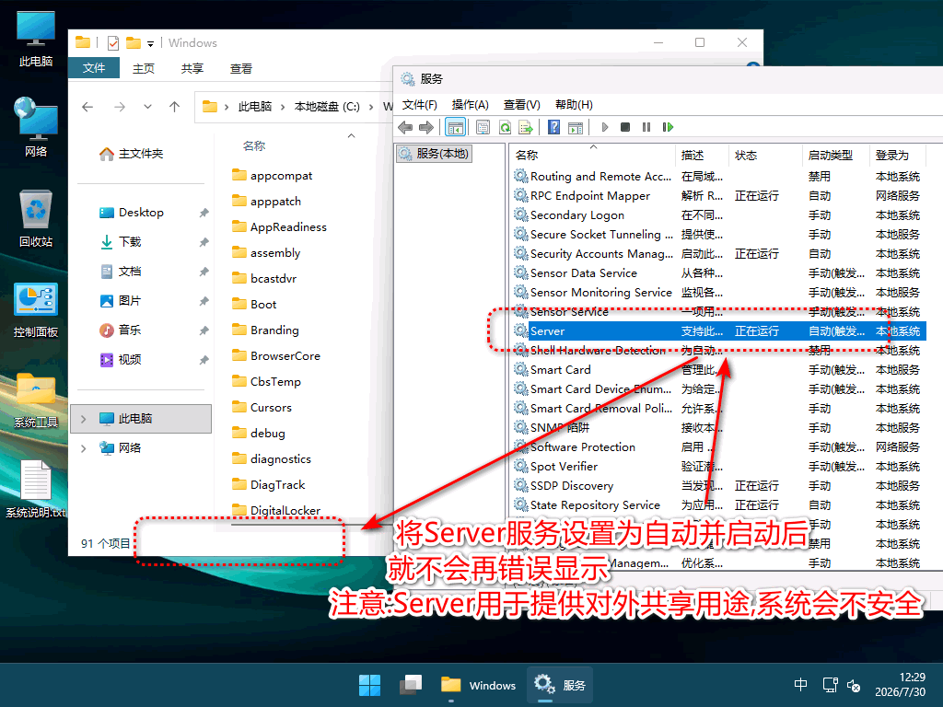Open 系统说明.txt file on desktop
Image resolution: width=943 pixels, height=707 pixels.
[x=36, y=490]
